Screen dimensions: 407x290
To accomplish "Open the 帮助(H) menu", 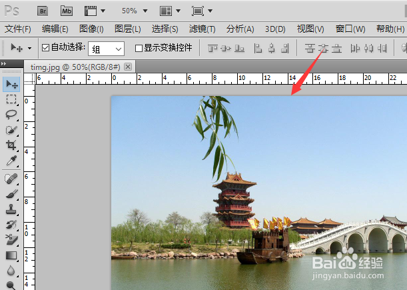I will point(390,29).
